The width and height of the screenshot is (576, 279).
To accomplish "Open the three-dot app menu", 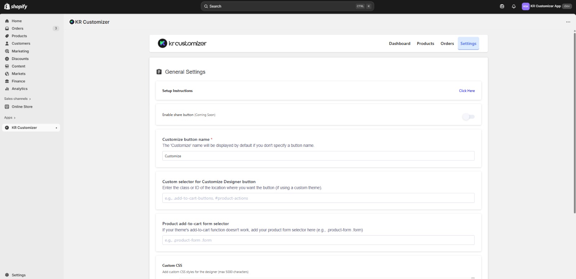I will click(x=568, y=22).
